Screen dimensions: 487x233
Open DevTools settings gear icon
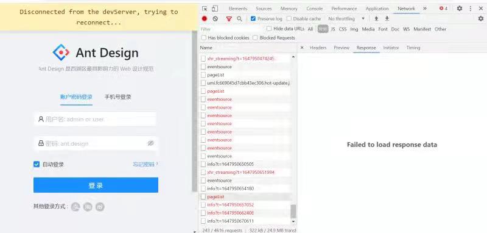coord(460,9)
